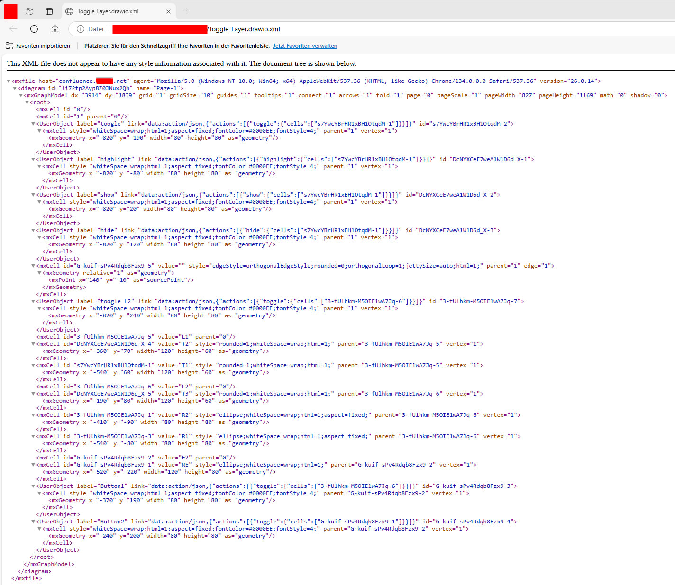Collapse the mxGraphModel node
This screenshot has height=585, width=675.
(x=21, y=95)
